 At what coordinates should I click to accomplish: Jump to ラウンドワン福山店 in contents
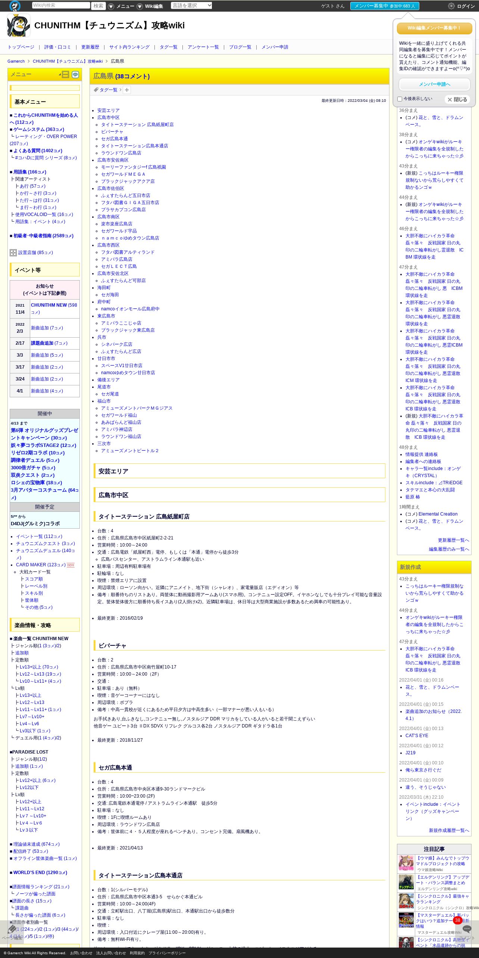coord(121,436)
